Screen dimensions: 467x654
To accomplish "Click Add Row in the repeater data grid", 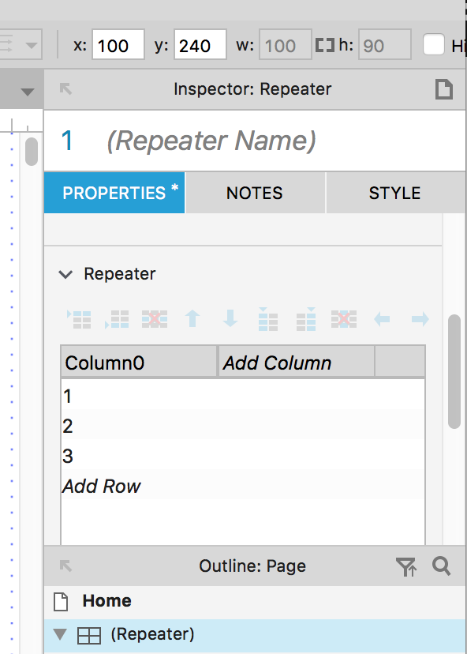I will [101, 487].
